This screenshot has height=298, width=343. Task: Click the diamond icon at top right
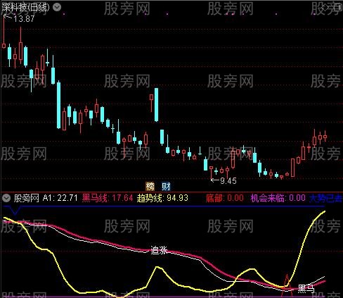point(325,7)
